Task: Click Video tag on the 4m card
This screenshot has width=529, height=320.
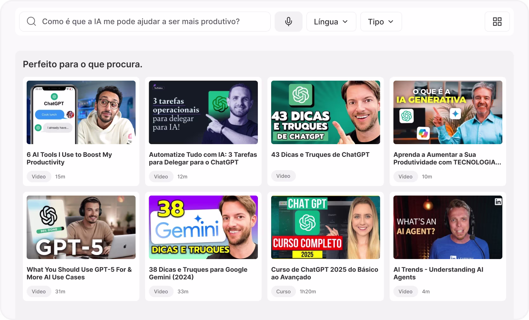Action: click(406, 291)
